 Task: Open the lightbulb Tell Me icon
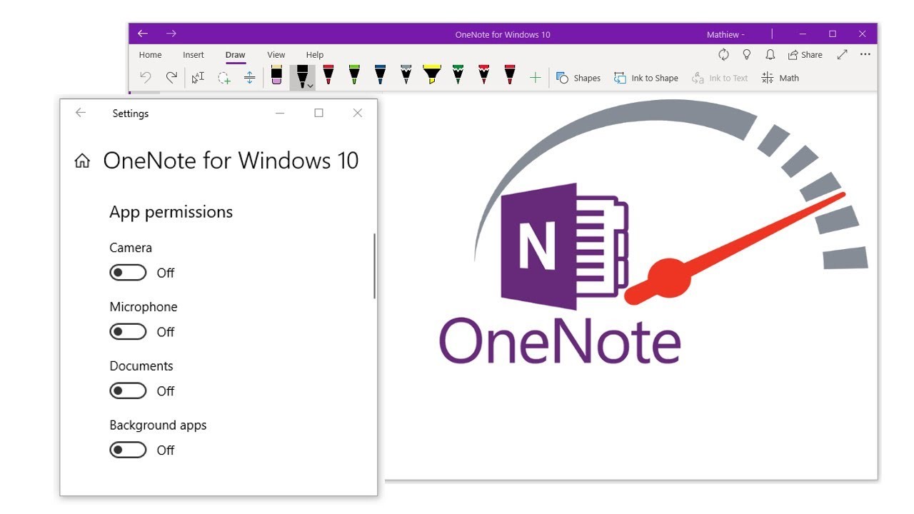[747, 54]
